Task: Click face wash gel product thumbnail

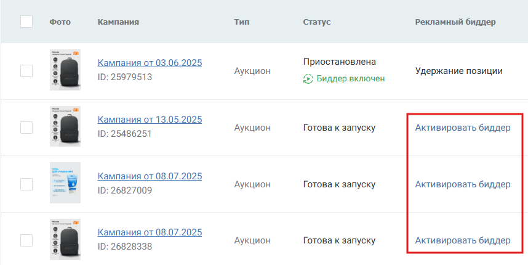Action: [65, 183]
